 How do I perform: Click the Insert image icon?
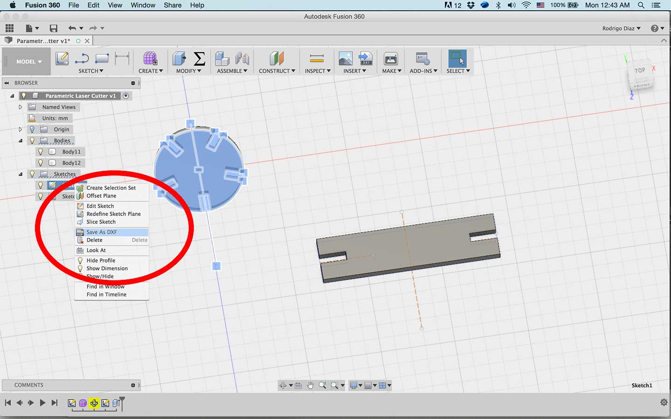(x=346, y=59)
